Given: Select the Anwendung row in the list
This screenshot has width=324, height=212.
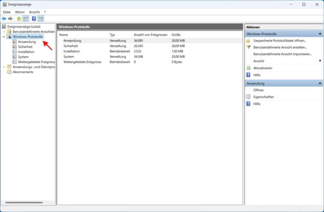Looking at the screenshot, I should click(x=150, y=40).
